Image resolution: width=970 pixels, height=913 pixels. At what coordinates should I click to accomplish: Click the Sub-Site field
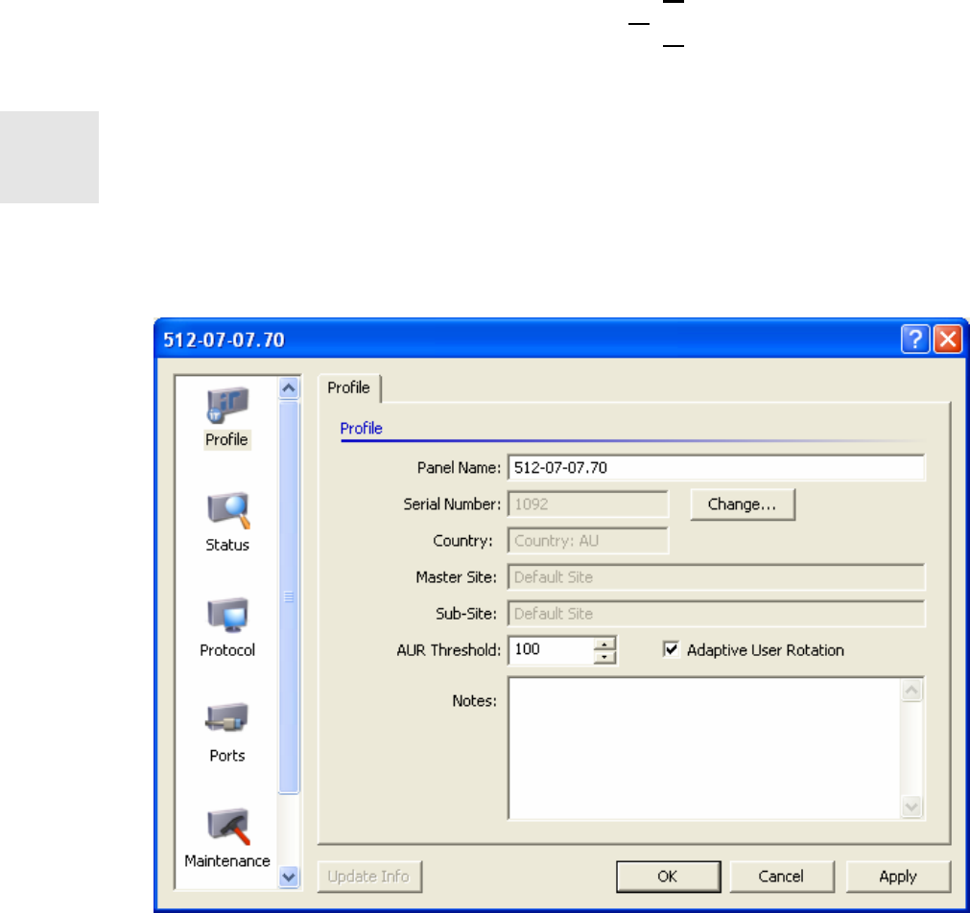(717, 614)
